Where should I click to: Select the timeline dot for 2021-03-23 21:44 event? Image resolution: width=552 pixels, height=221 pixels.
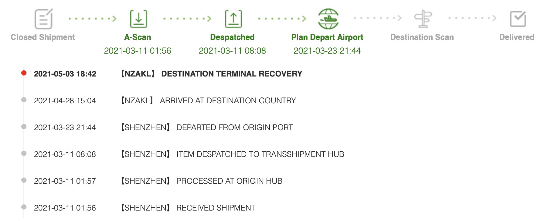(x=24, y=127)
